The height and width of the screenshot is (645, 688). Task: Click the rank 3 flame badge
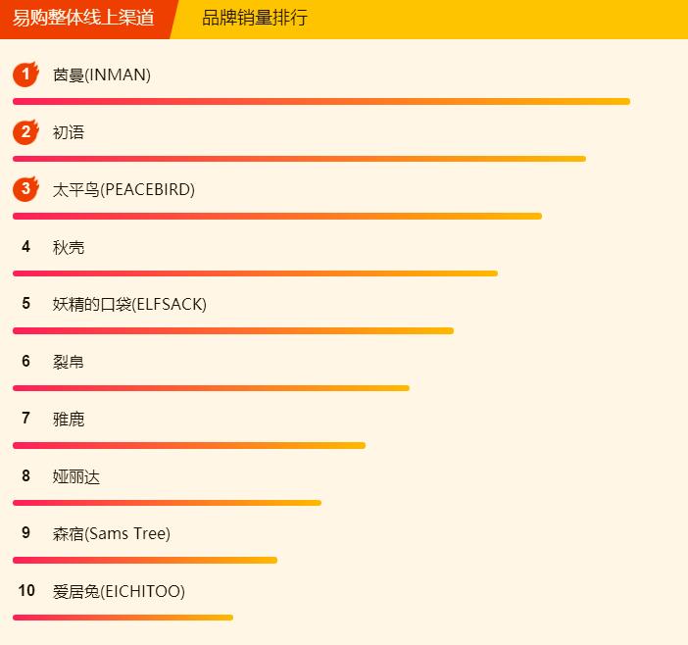click(x=25, y=188)
